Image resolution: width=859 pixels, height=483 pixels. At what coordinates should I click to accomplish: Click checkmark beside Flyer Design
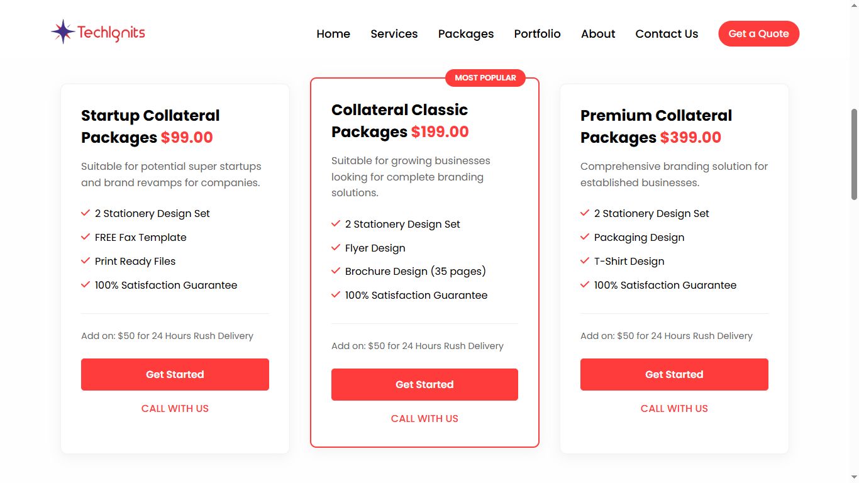[336, 248]
